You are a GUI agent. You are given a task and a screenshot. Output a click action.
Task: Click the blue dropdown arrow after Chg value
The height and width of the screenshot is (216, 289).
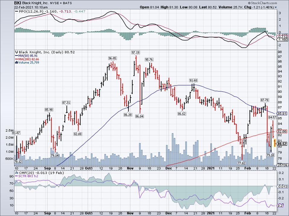click(275, 7)
